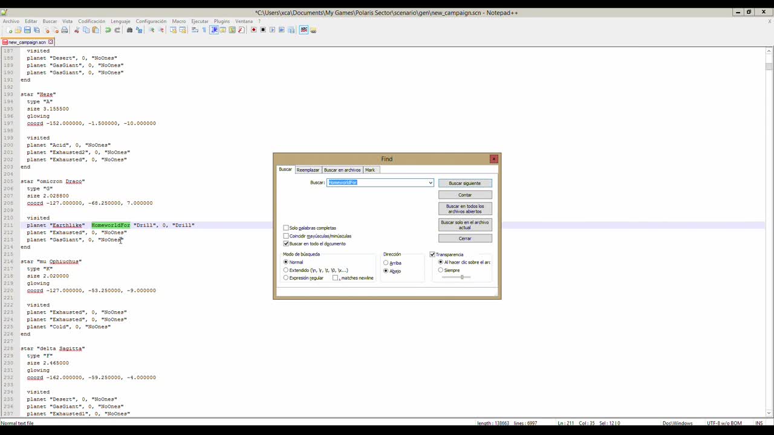Click the Print toolbar icon
The image size is (774, 435).
(x=65, y=30)
